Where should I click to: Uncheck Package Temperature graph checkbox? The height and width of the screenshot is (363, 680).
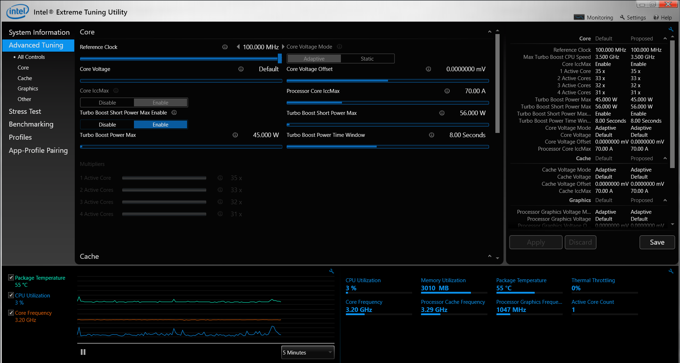point(11,278)
